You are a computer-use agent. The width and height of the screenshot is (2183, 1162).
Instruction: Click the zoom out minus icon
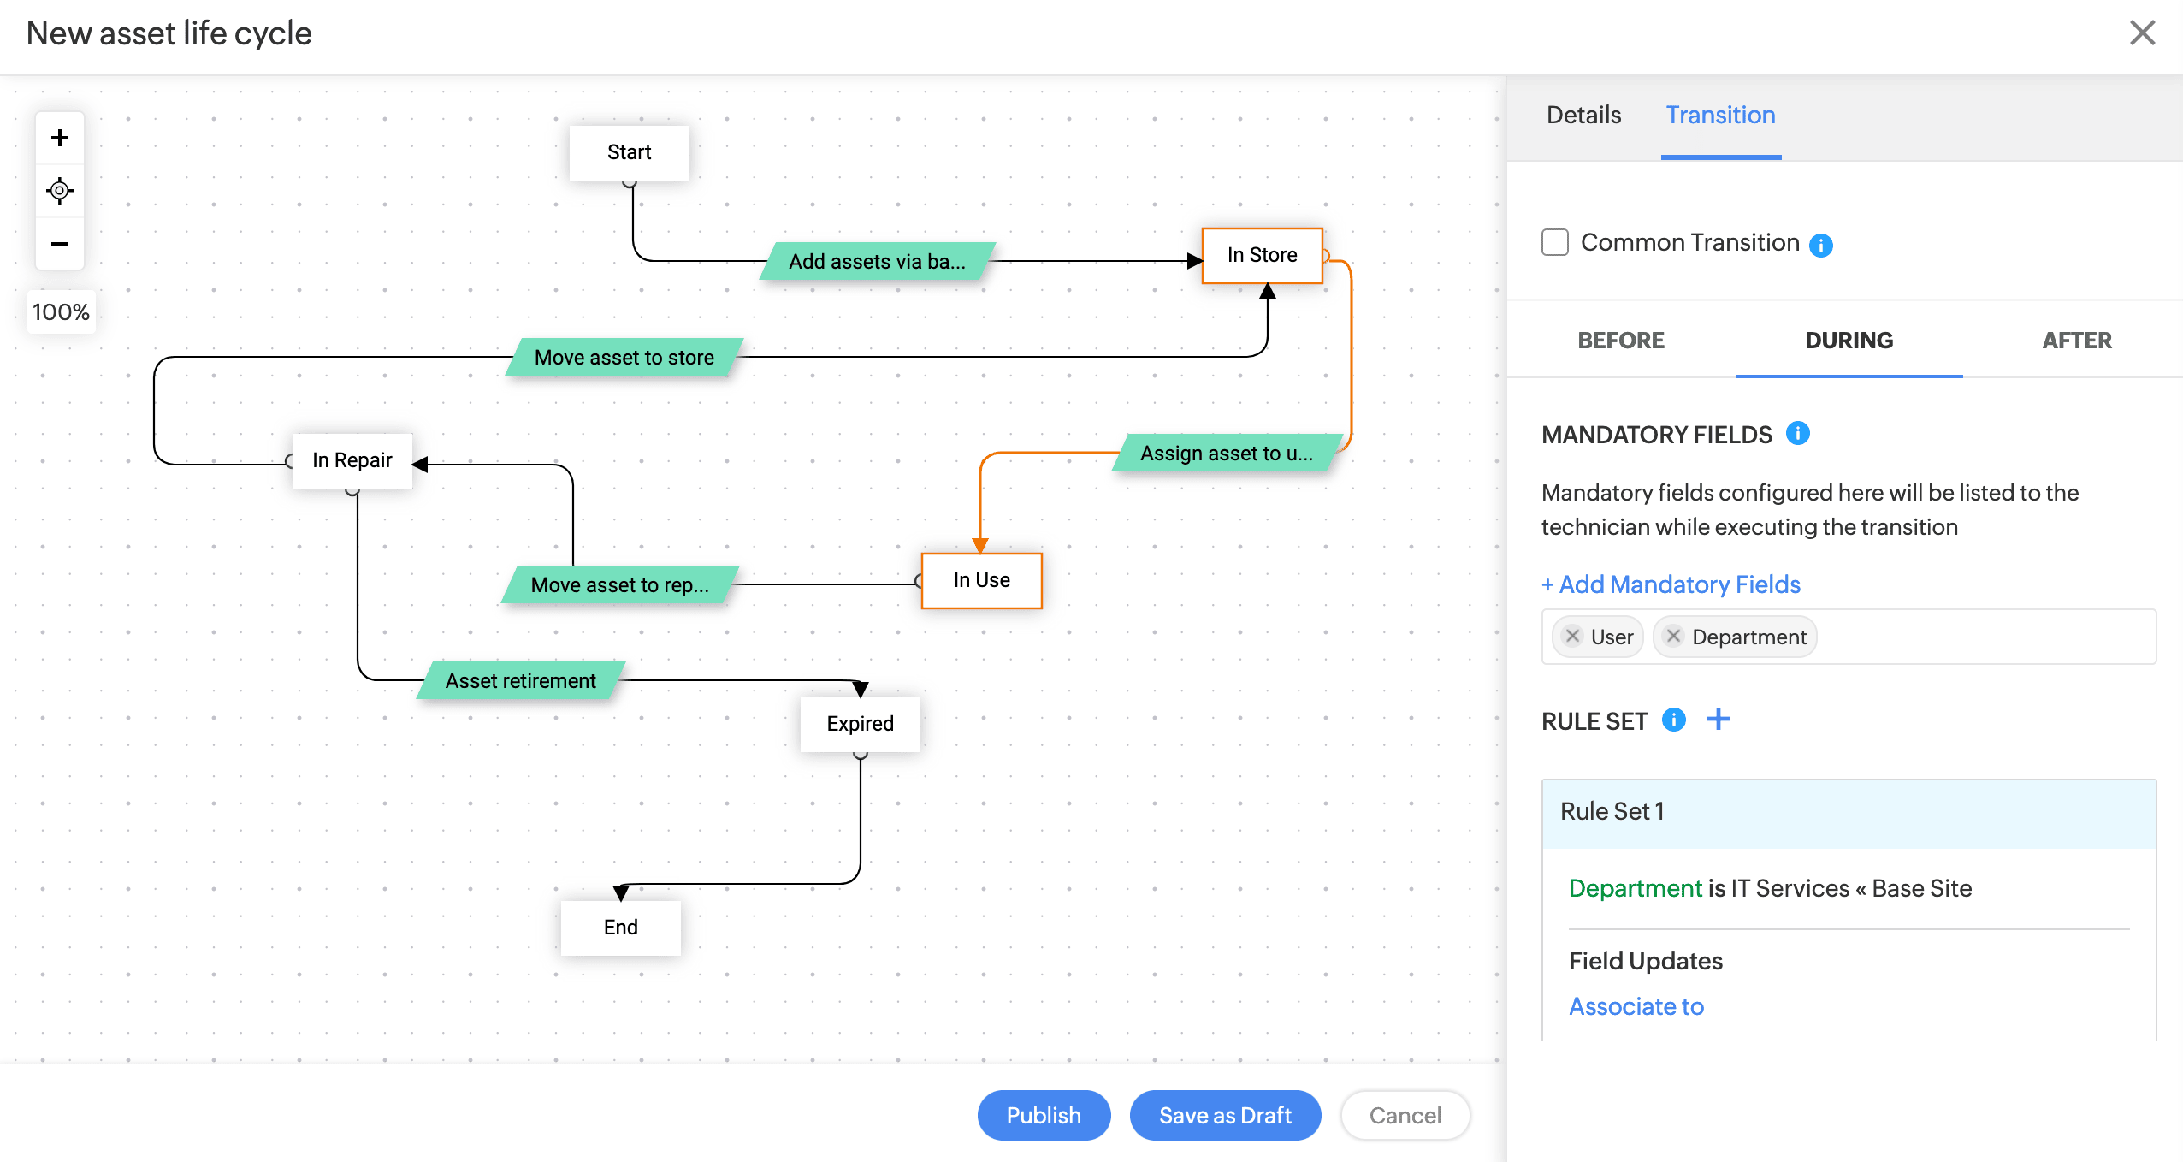[60, 244]
